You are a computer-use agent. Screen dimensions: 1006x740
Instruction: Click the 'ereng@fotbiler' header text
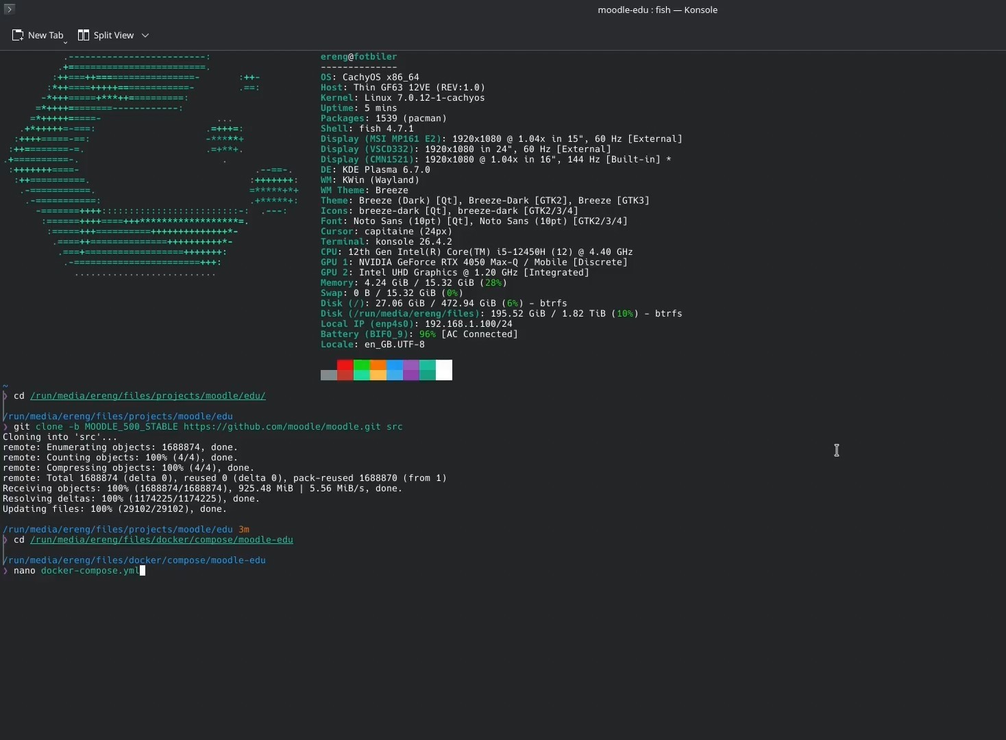359,56
